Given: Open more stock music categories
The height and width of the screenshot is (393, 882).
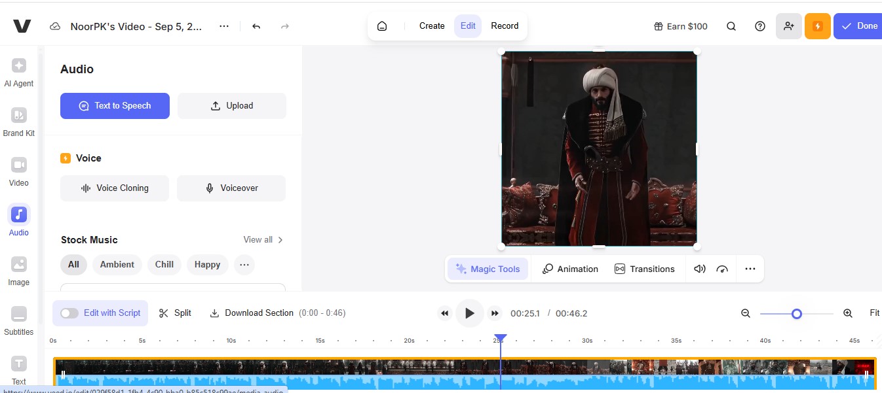Looking at the screenshot, I should click(x=244, y=264).
